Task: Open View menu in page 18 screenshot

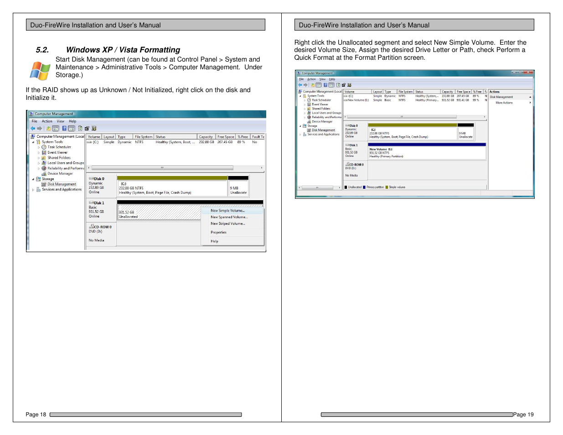Action: [61, 121]
